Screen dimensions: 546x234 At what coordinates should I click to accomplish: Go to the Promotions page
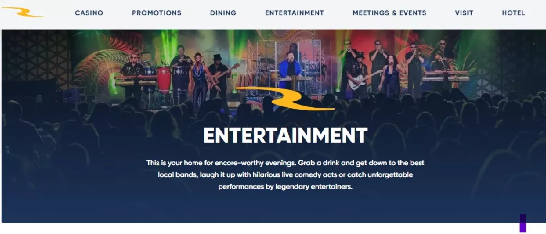tap(156, 13)
